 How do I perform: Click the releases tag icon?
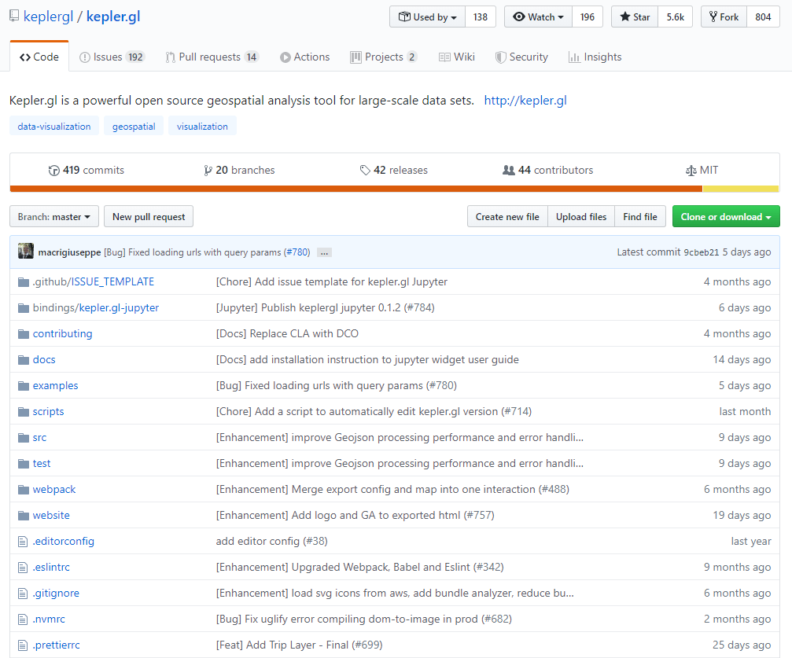[x=365, y=171]
